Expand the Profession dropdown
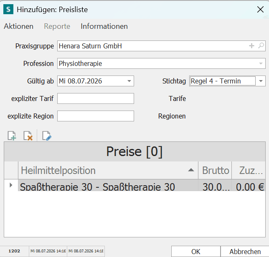Screen dimensions: 269x257 click(x=261, y=63)
